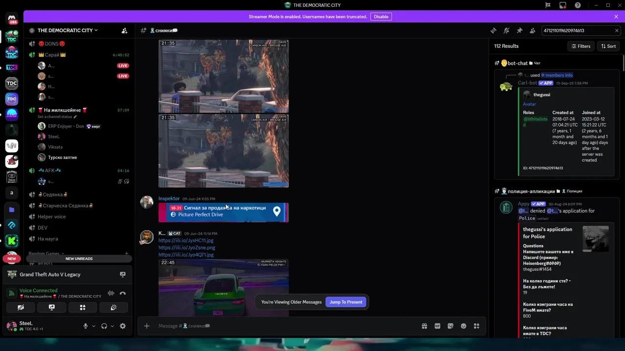The image size is (625, 351).
Task: Collapse the Random Games category
Action: [x=46, y=253]
